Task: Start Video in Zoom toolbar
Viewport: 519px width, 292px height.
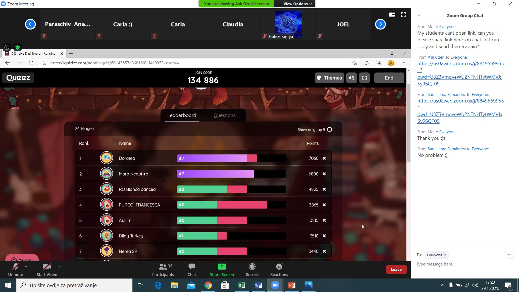Action: 47,270
